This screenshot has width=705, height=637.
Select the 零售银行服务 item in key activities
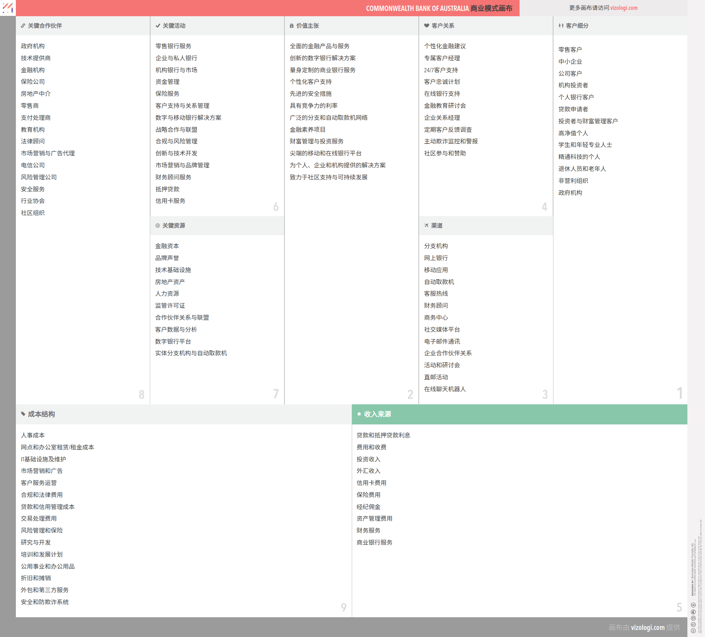tap(173, 46)
